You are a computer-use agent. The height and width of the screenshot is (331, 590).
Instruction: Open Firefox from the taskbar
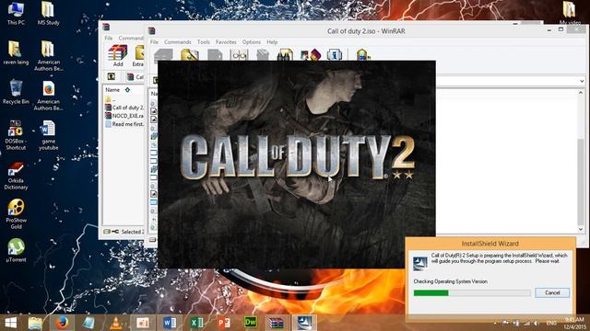click(62, 323)
